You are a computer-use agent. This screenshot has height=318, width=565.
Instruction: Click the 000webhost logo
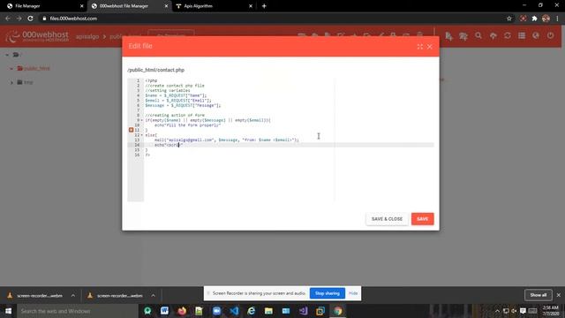coord(37,36)
